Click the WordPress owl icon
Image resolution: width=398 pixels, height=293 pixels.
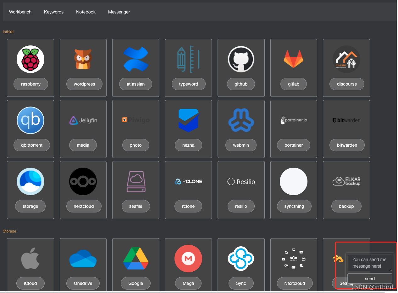tap(83, 59)
